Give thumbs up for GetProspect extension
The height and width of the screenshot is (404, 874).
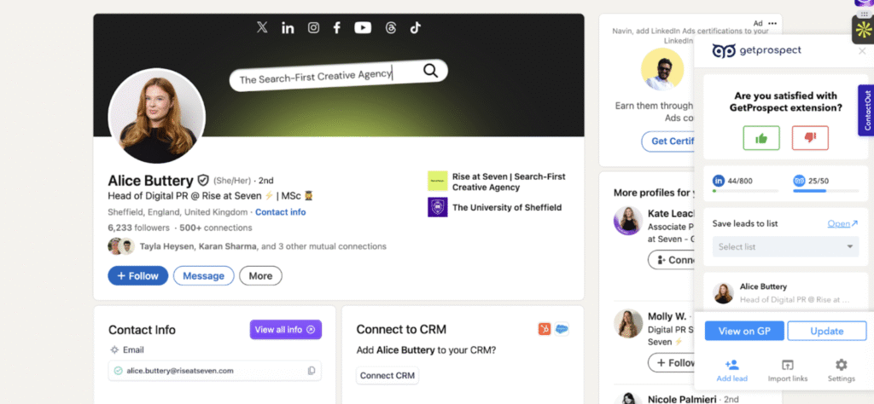tap(760, 138)
